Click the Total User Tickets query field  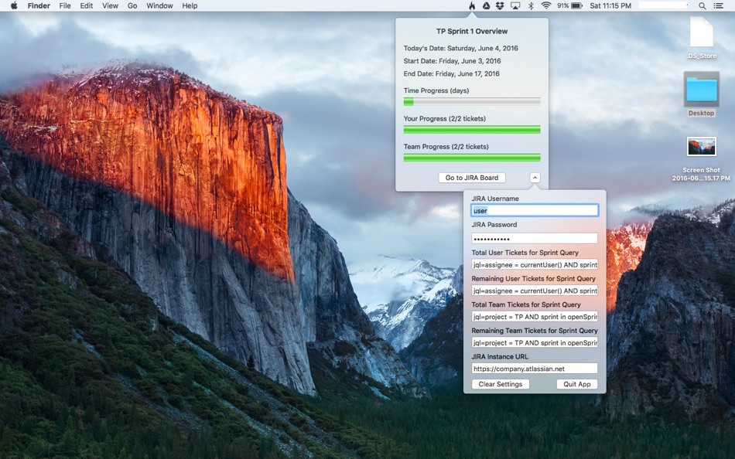tap(535, 264)
